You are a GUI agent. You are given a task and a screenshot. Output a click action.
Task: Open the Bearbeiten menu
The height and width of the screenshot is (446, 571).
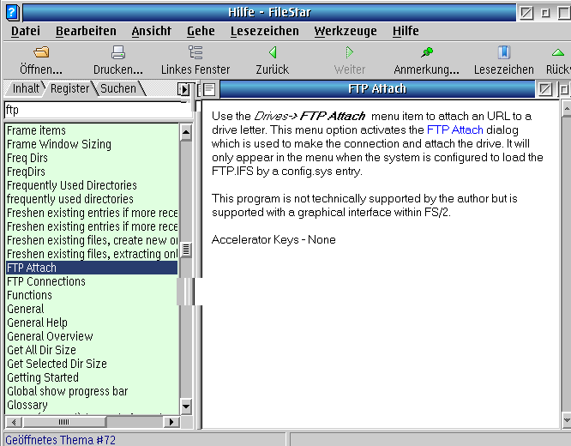pos(86,31)
